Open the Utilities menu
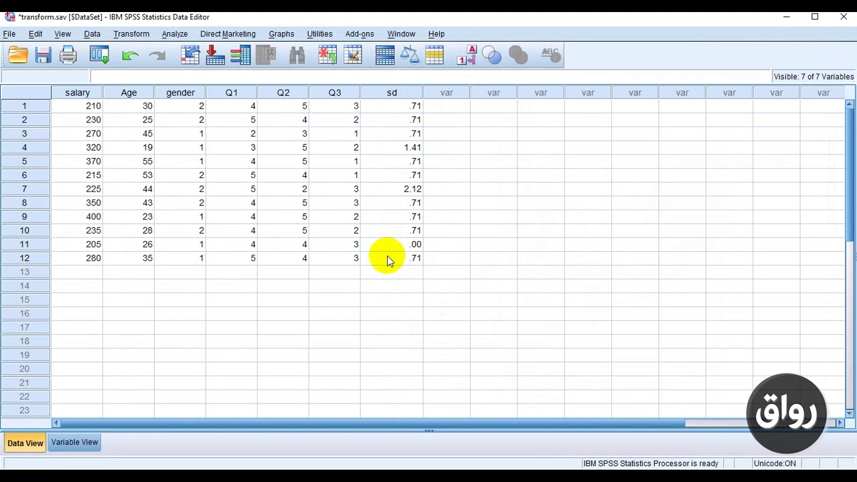 pos(319,33)
